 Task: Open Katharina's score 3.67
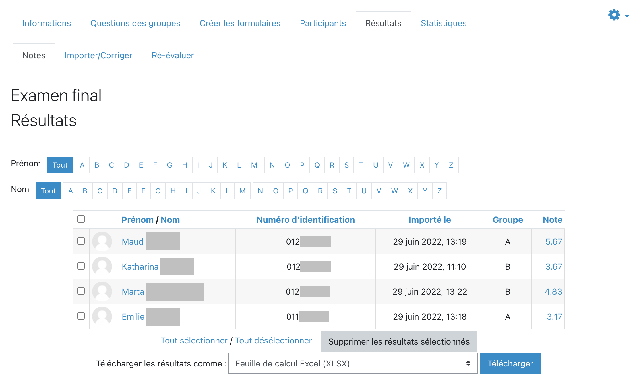click(x=553, y=267)
